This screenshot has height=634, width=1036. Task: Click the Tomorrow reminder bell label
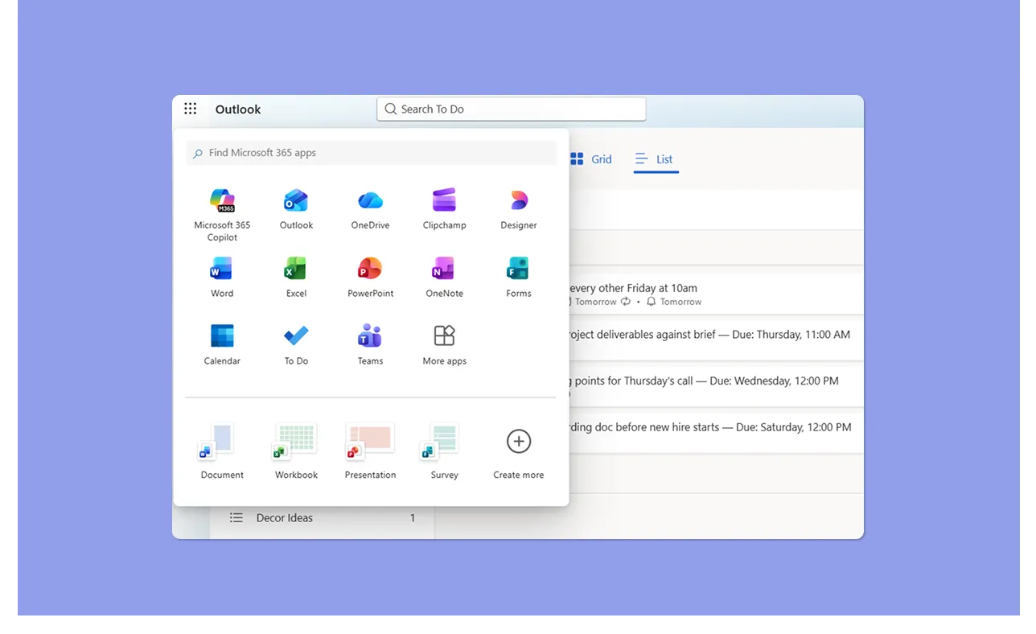(674, 302)
